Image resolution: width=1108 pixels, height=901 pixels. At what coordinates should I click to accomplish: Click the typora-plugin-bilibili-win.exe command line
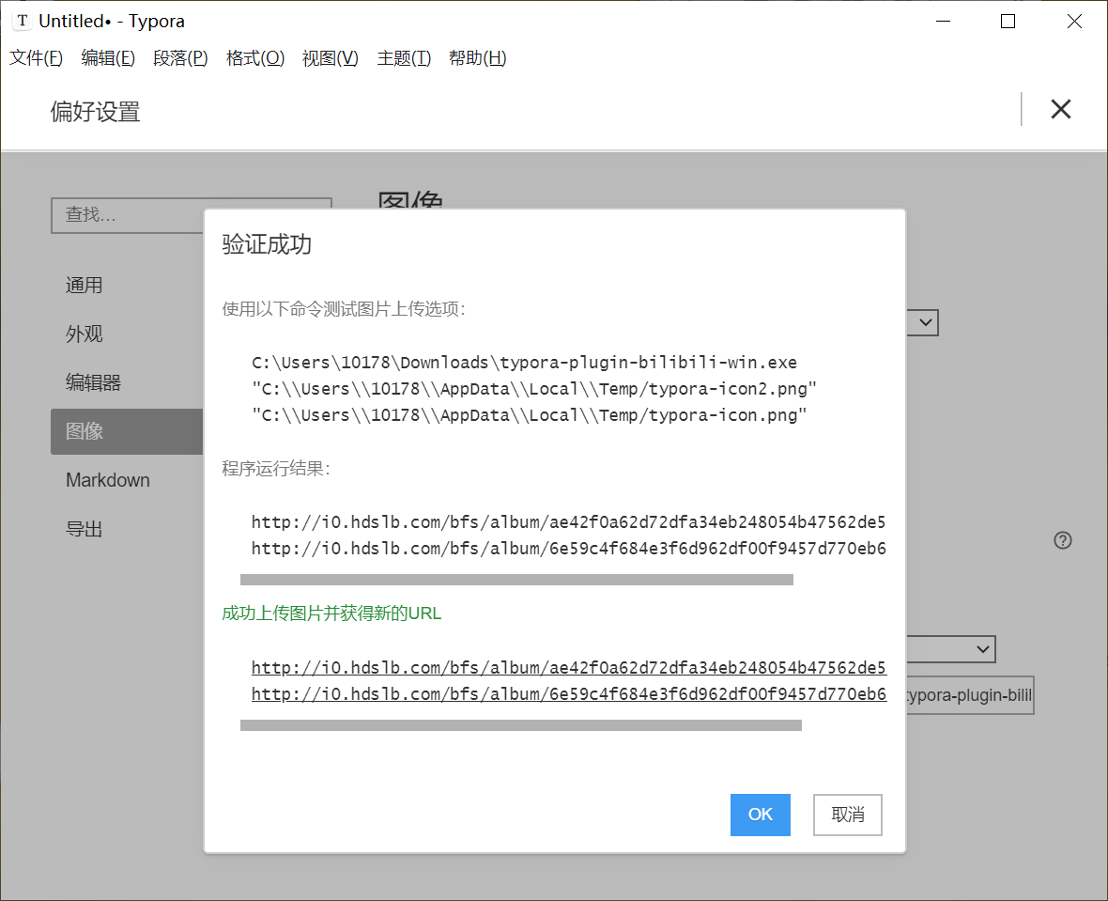pyautogui.click(x=524, y=363)
